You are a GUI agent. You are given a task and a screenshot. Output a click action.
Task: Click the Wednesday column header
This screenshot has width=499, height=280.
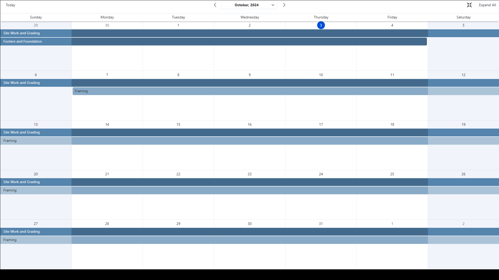250,17
